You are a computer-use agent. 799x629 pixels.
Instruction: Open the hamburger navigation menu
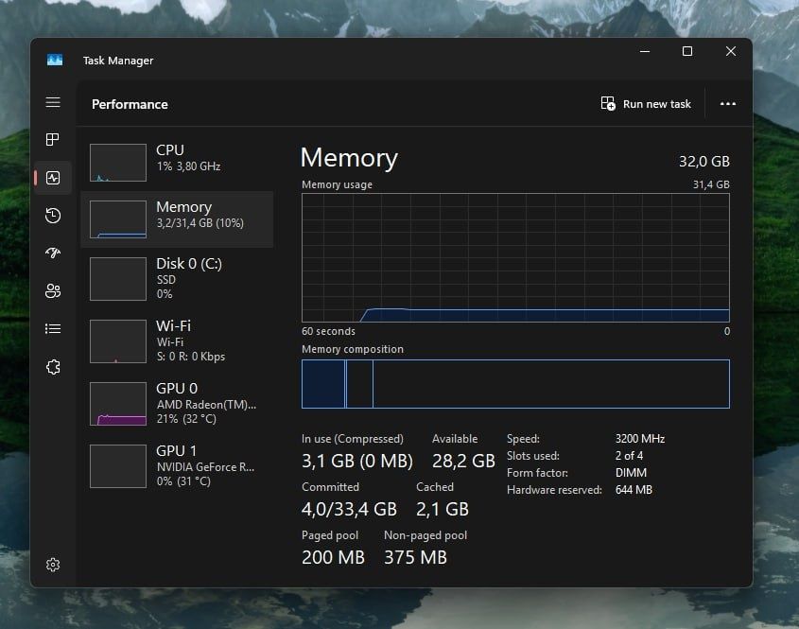(53, 102)
